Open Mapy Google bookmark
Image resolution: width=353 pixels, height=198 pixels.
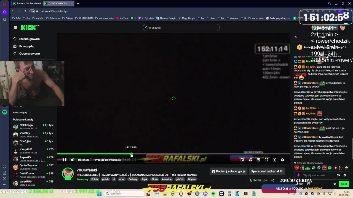[187, 18]
